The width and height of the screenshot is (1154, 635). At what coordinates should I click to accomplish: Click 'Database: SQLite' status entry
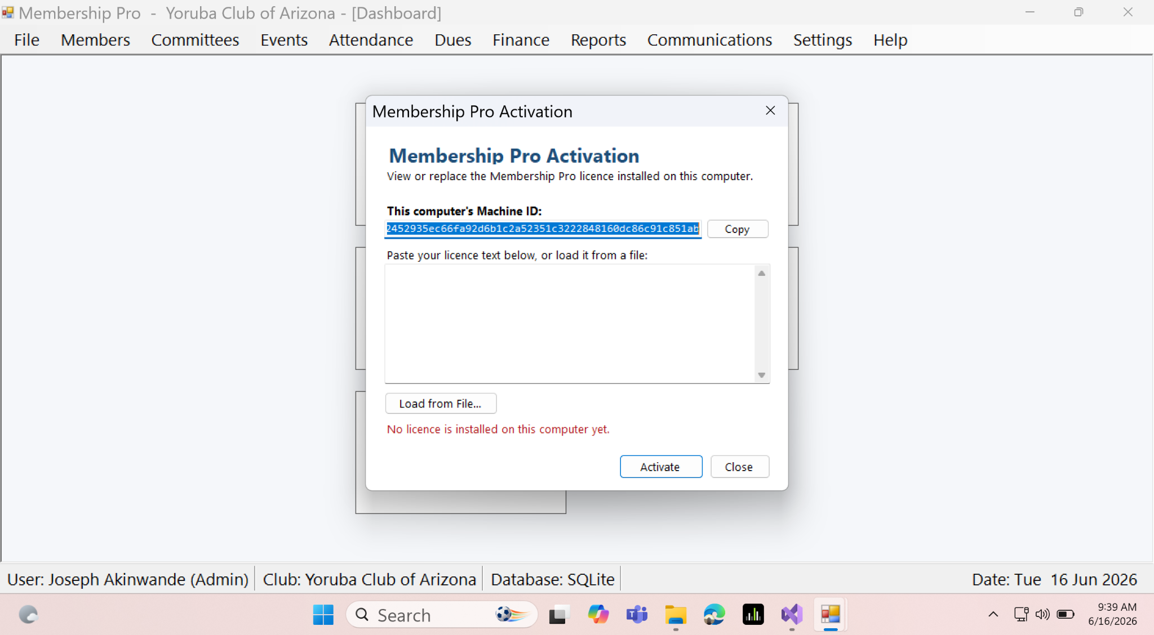pyautogui.click(x=553, y=579)
